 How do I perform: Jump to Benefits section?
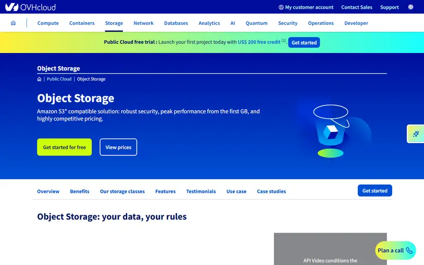79,191
